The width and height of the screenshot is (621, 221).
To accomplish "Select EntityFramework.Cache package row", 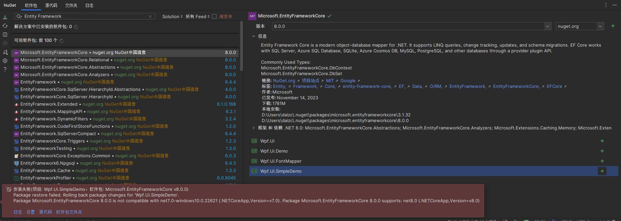I will point(125,171).
